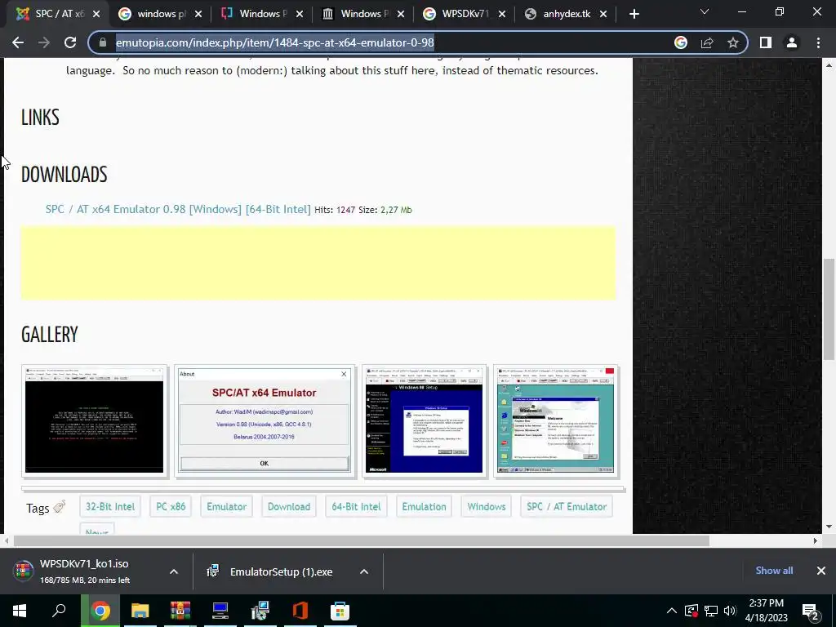Show all downloads

774,571
